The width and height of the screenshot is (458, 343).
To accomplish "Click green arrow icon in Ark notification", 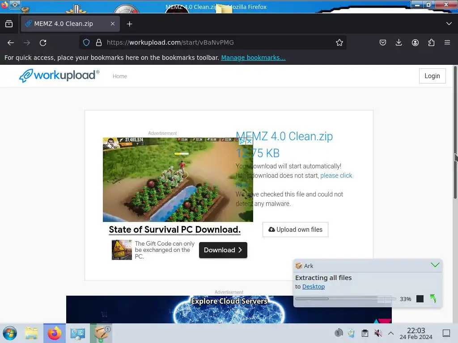I will tap(433, 299).
